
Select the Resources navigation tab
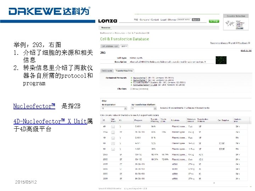pyautogui.click(x=106, y=28)
